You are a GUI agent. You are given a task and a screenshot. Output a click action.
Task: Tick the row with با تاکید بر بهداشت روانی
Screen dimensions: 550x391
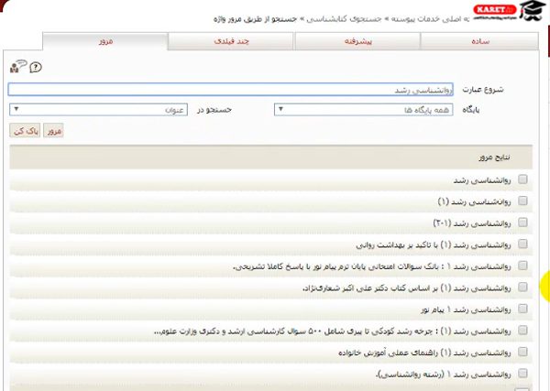[522, 244]
